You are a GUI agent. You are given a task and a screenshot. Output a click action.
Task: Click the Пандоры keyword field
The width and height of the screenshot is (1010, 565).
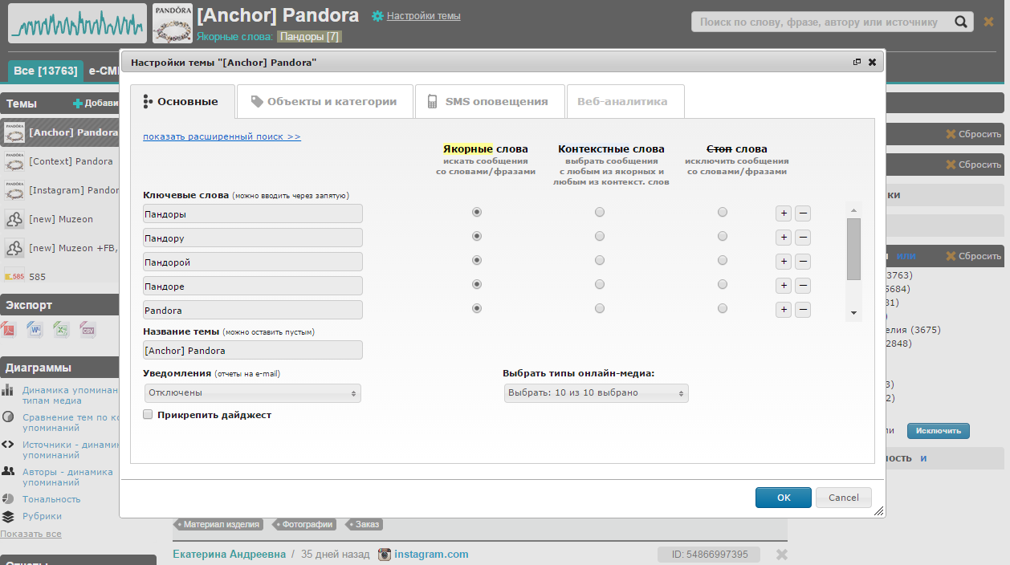point(253,213)
